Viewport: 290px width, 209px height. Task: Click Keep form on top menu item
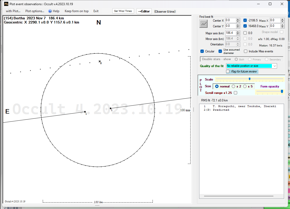76,11
